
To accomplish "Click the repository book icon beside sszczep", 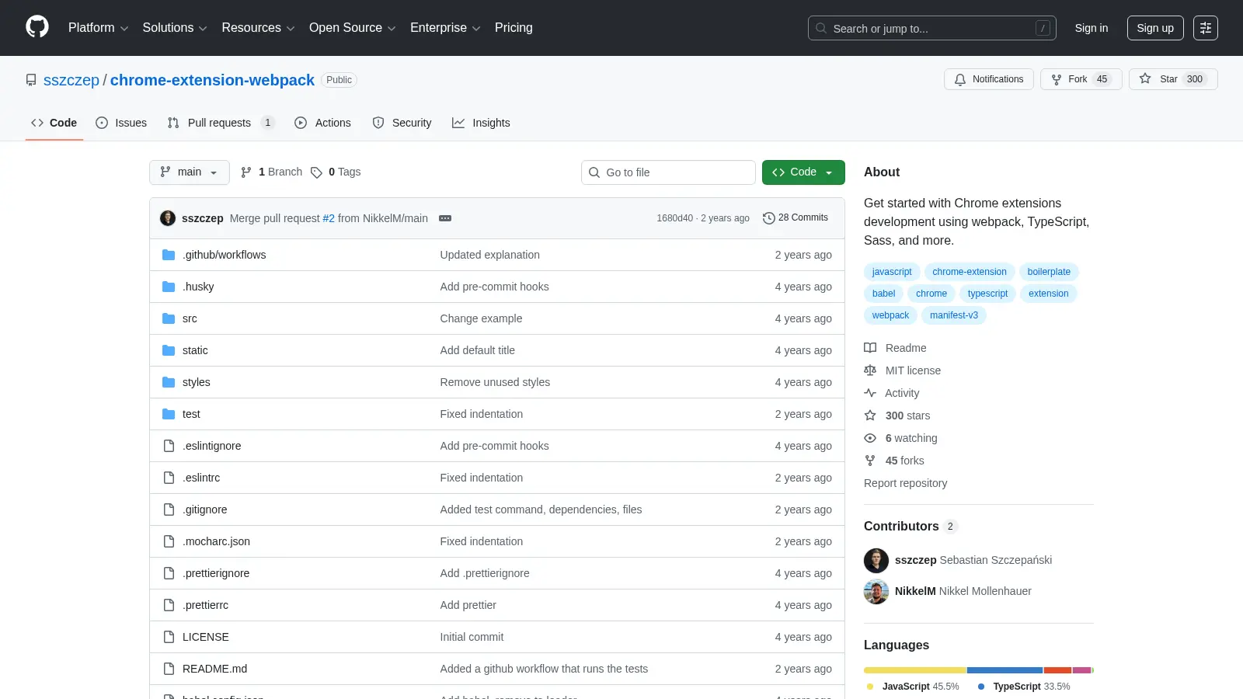I will (31, 80).
